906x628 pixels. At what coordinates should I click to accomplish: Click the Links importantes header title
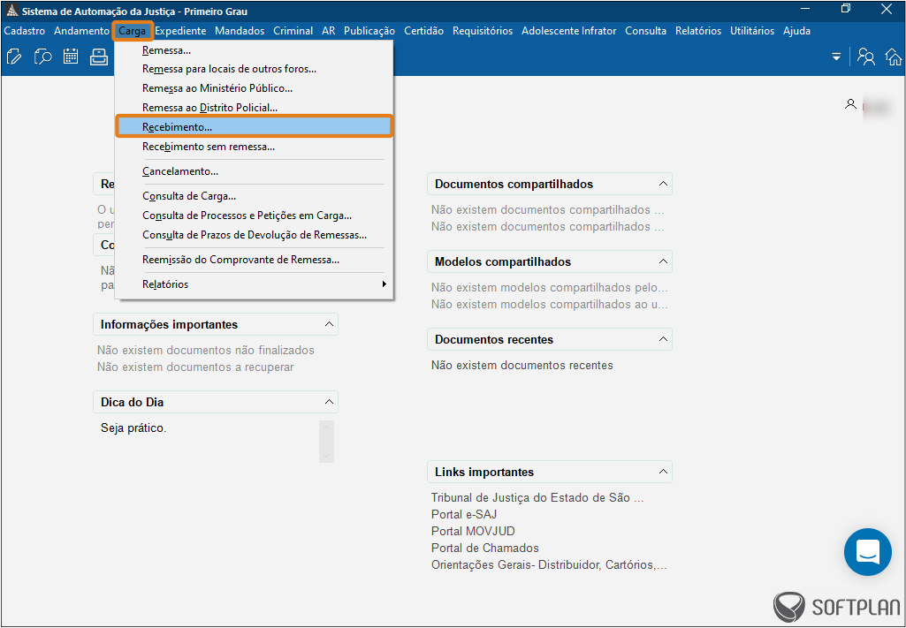(x=484, y=472)
